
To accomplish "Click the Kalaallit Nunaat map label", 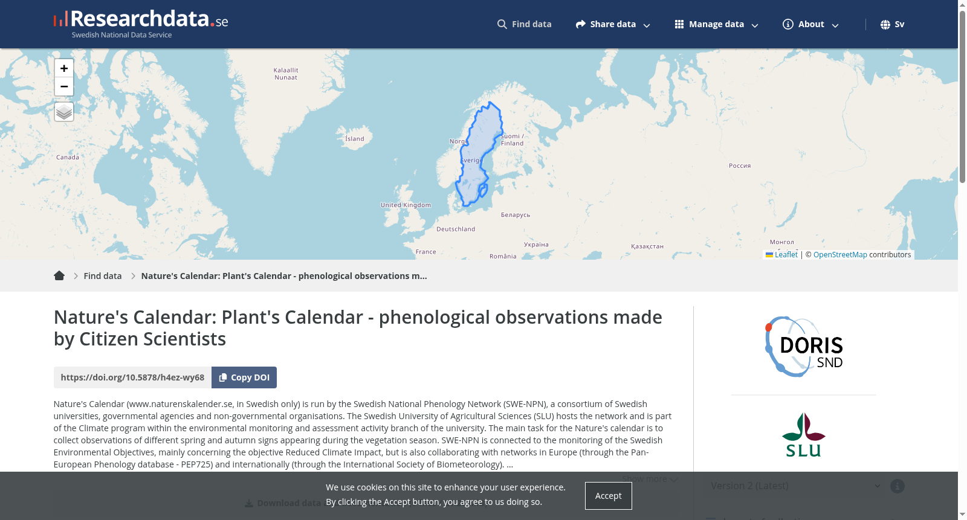I will coord(286,74).
